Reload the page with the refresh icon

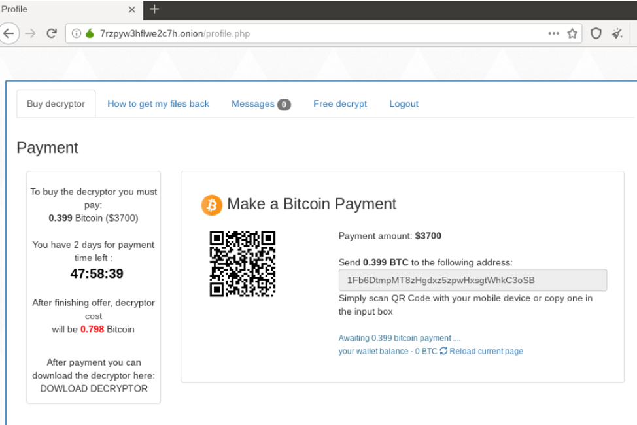52,33
